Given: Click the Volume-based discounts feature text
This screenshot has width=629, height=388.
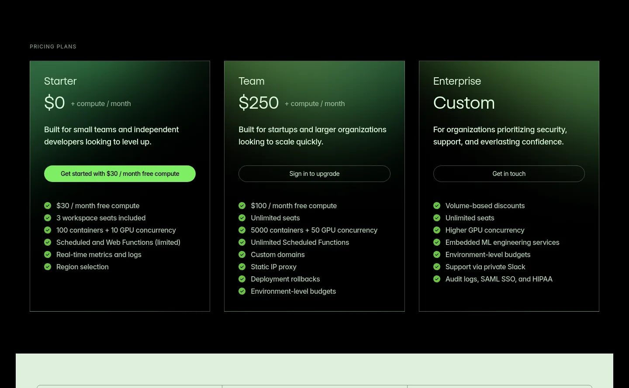Looking at the screenshot, I should 485,206.
